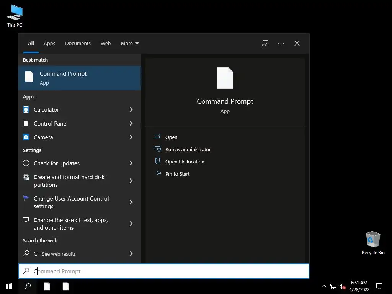Screen dimensions: 392x294
Task: Click Open file location
Action: coord(185,162)
